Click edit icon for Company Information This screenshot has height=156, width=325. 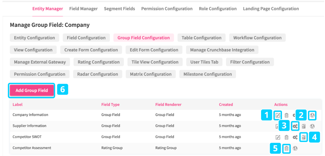click(x=278, y=115)
